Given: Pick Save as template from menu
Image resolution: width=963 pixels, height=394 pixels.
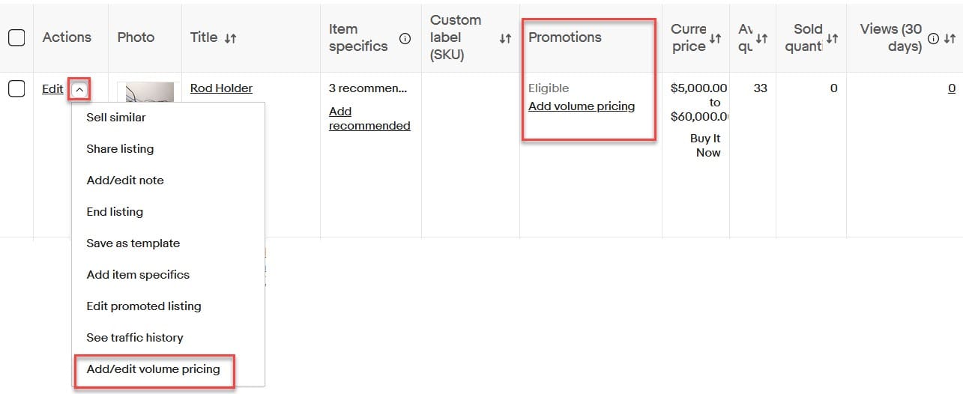Looking at the screenshot, I should click(x=133, y=243).
